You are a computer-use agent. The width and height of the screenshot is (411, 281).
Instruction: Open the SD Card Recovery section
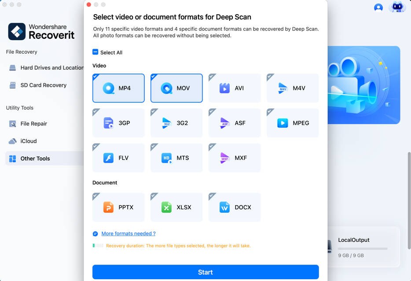click(43, 85)
